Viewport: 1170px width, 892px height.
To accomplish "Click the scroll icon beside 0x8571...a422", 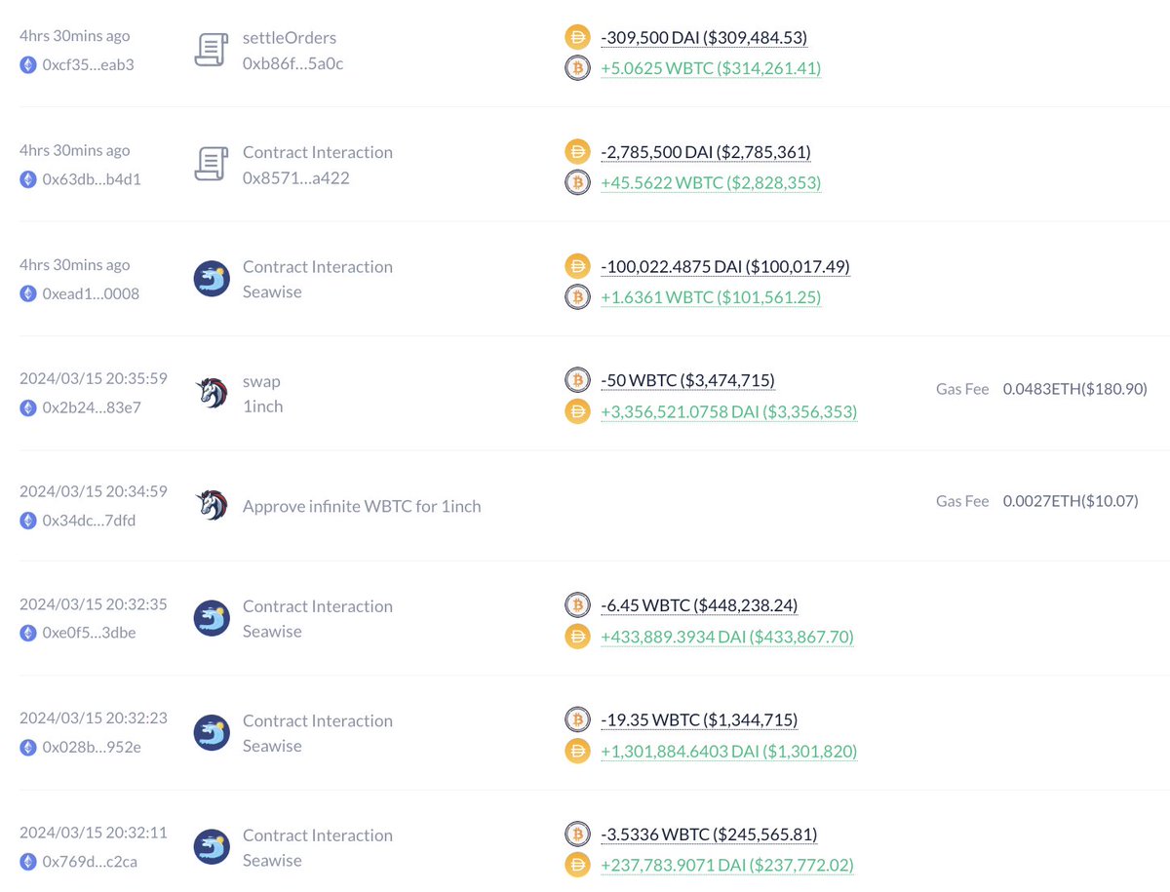I will tap(211, 165).
